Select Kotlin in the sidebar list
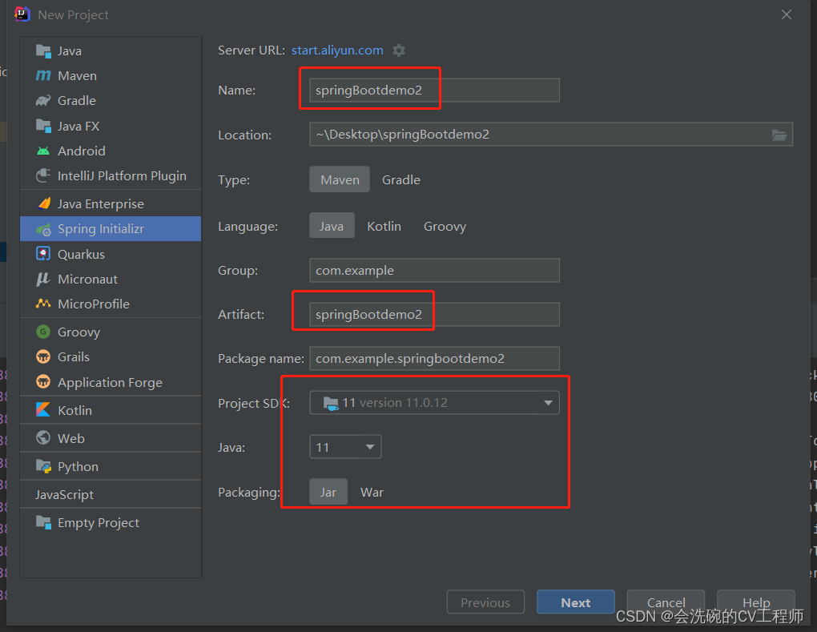The height and width of the screenshot is (632, 817). click(111, 411)
